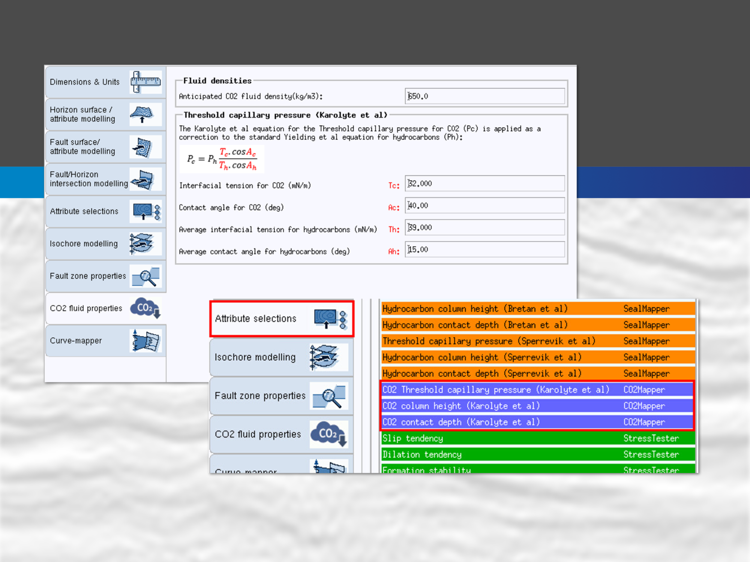Click the red Ah: label

[394, 252]
